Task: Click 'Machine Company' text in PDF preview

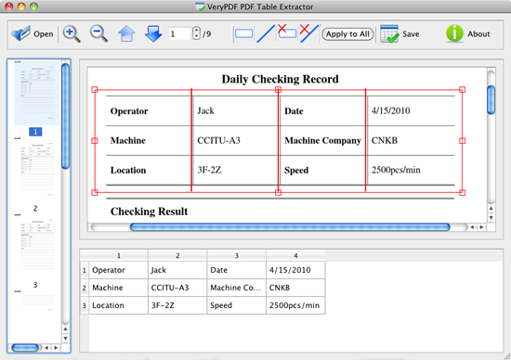Action: click(322, 141)
